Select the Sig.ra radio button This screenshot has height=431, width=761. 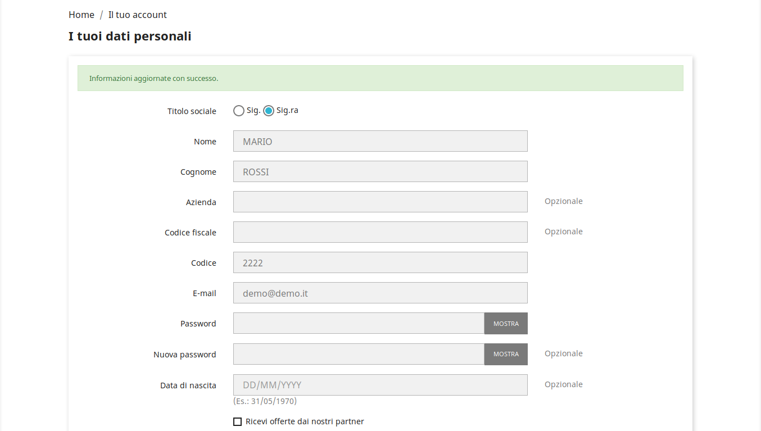click(269, 111)
